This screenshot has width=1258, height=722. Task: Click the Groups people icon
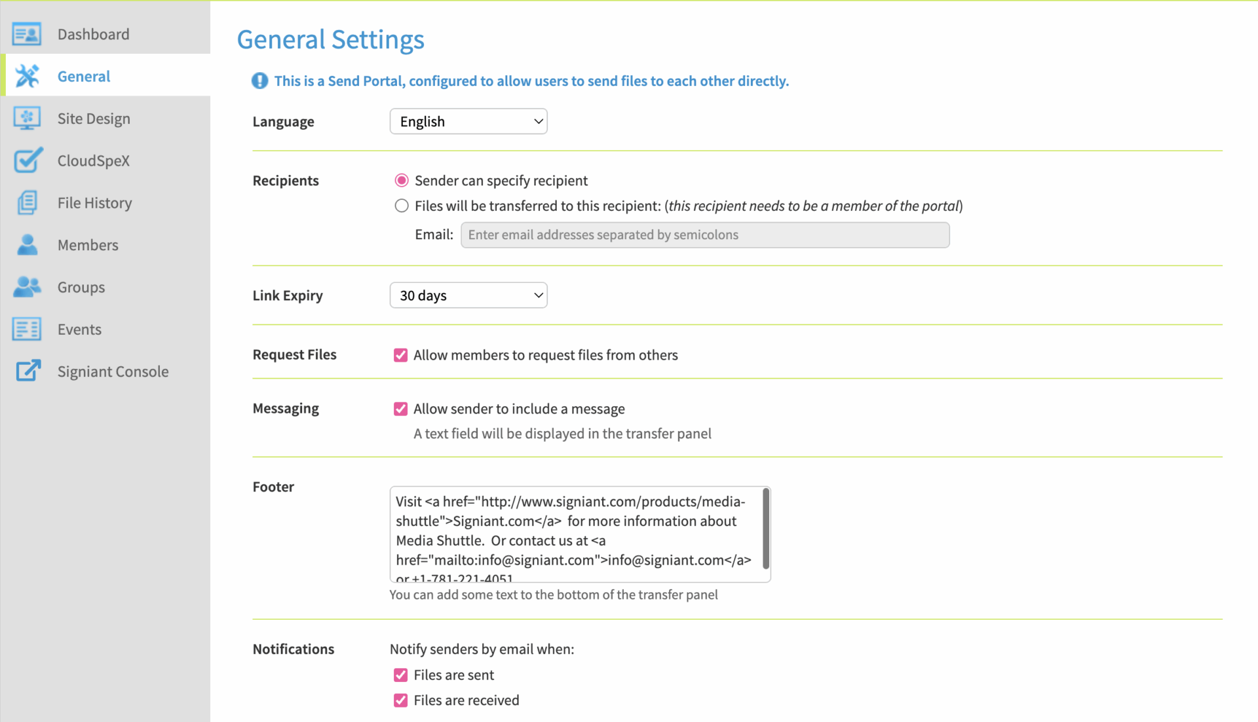click(27, 287)
